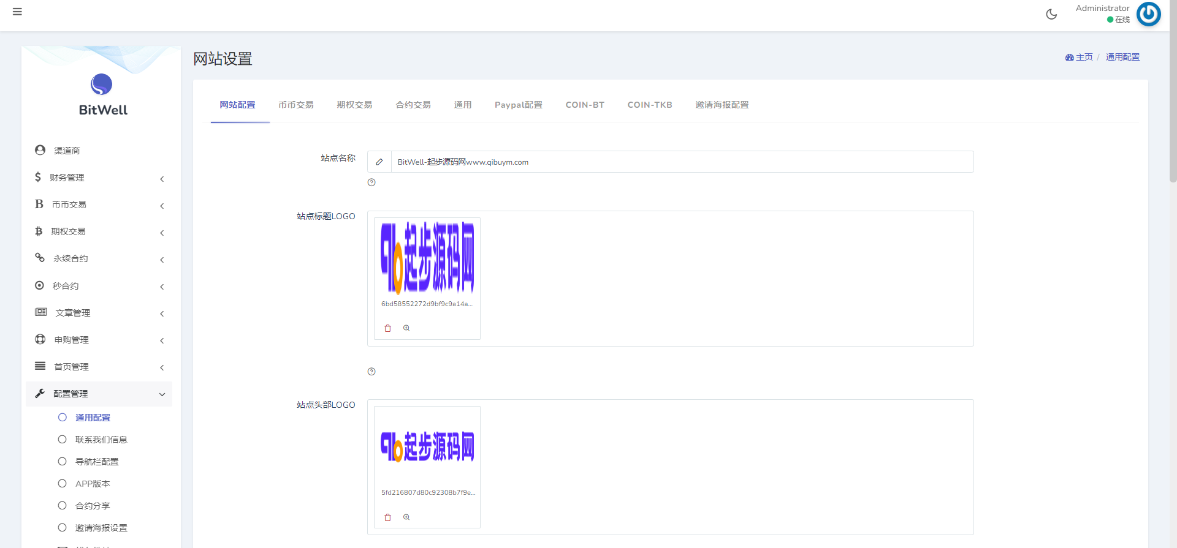Toggle dark mode moon icon
The height and width of the screenshot is (548, 1177).
tap(1051, 14)
